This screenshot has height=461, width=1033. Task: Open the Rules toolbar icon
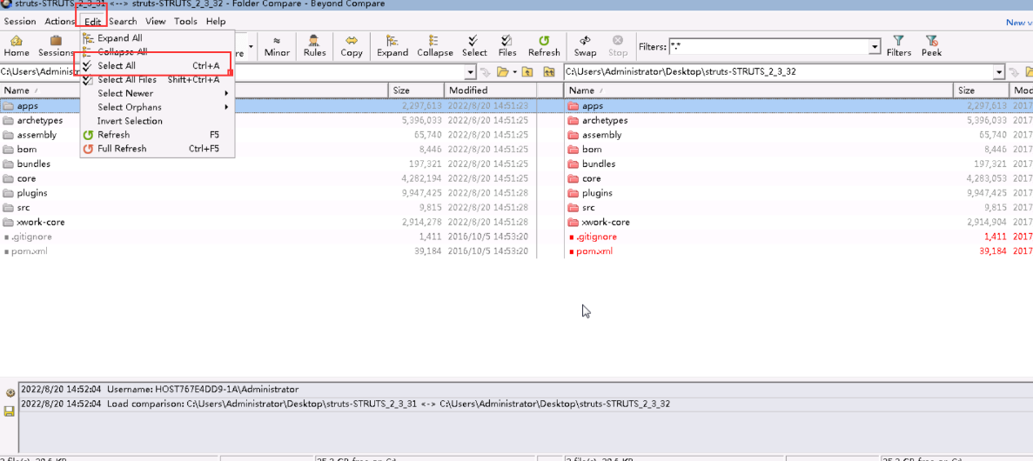(315, 46)
